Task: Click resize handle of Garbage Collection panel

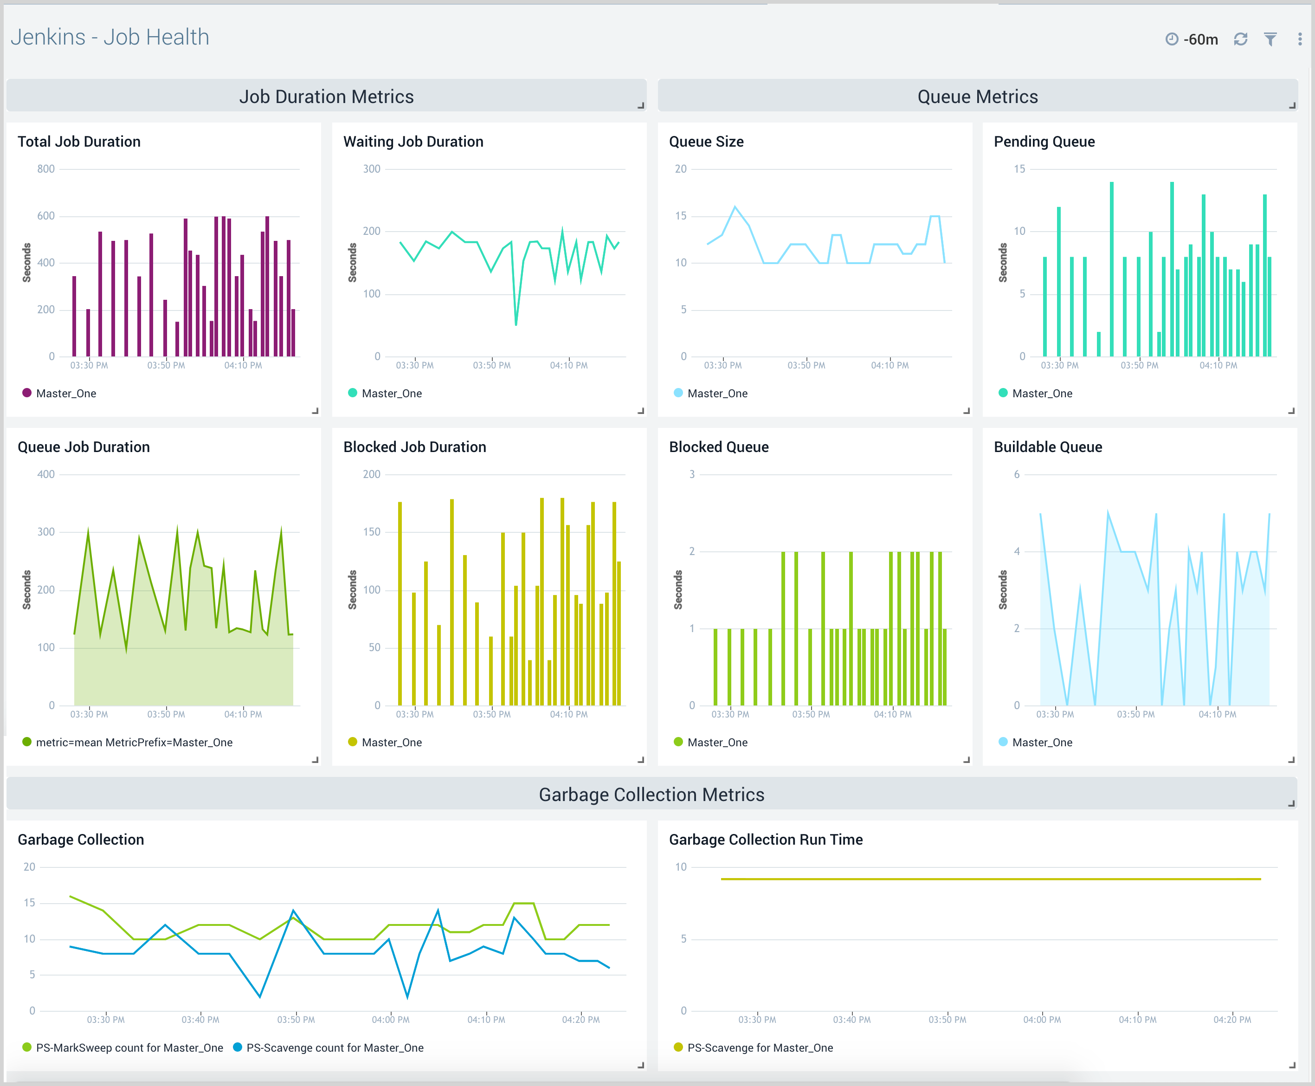Action: tap(640, 1065)
